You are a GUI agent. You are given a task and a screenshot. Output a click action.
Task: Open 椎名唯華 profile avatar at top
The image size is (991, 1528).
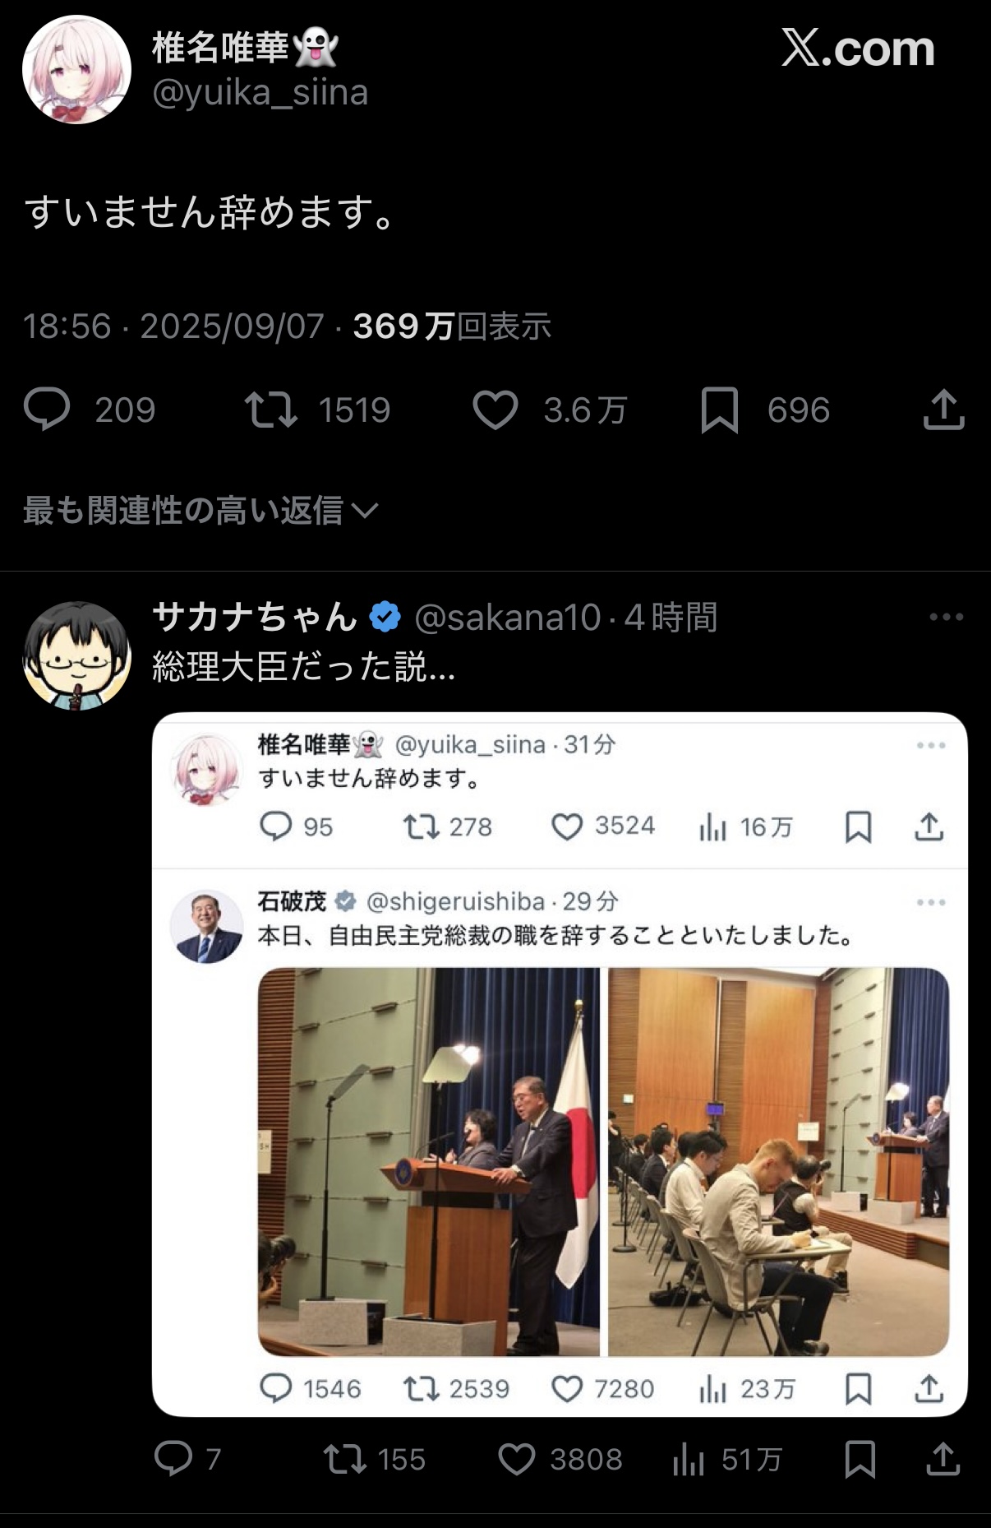(76, 69)
